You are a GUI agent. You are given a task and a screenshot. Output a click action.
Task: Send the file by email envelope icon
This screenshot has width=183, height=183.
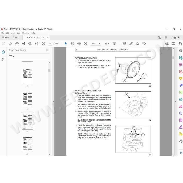pos(173,44)
